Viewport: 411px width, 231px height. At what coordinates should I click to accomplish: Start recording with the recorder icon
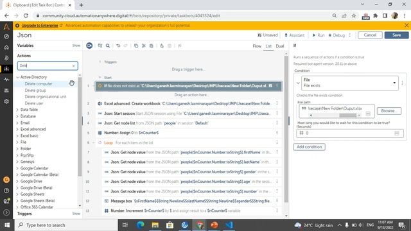tap(89, 46)
